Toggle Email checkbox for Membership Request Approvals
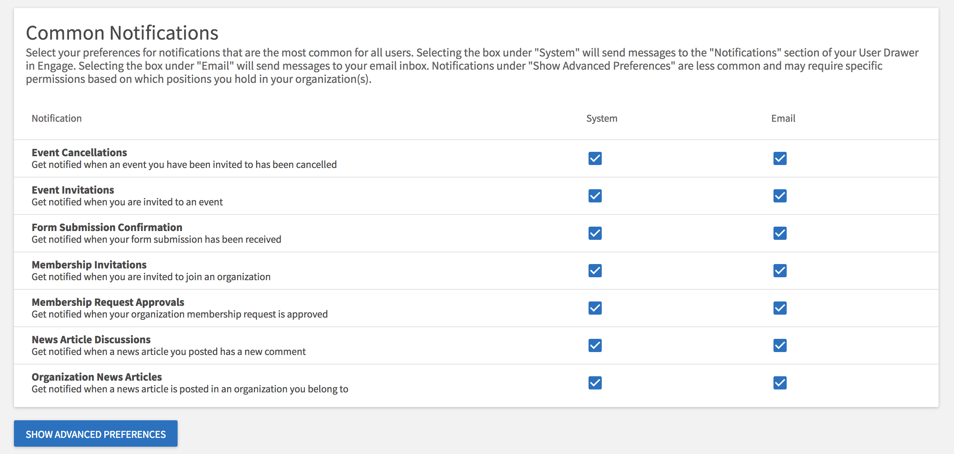This screenshot has height=454, width=954. pos(780,308)
